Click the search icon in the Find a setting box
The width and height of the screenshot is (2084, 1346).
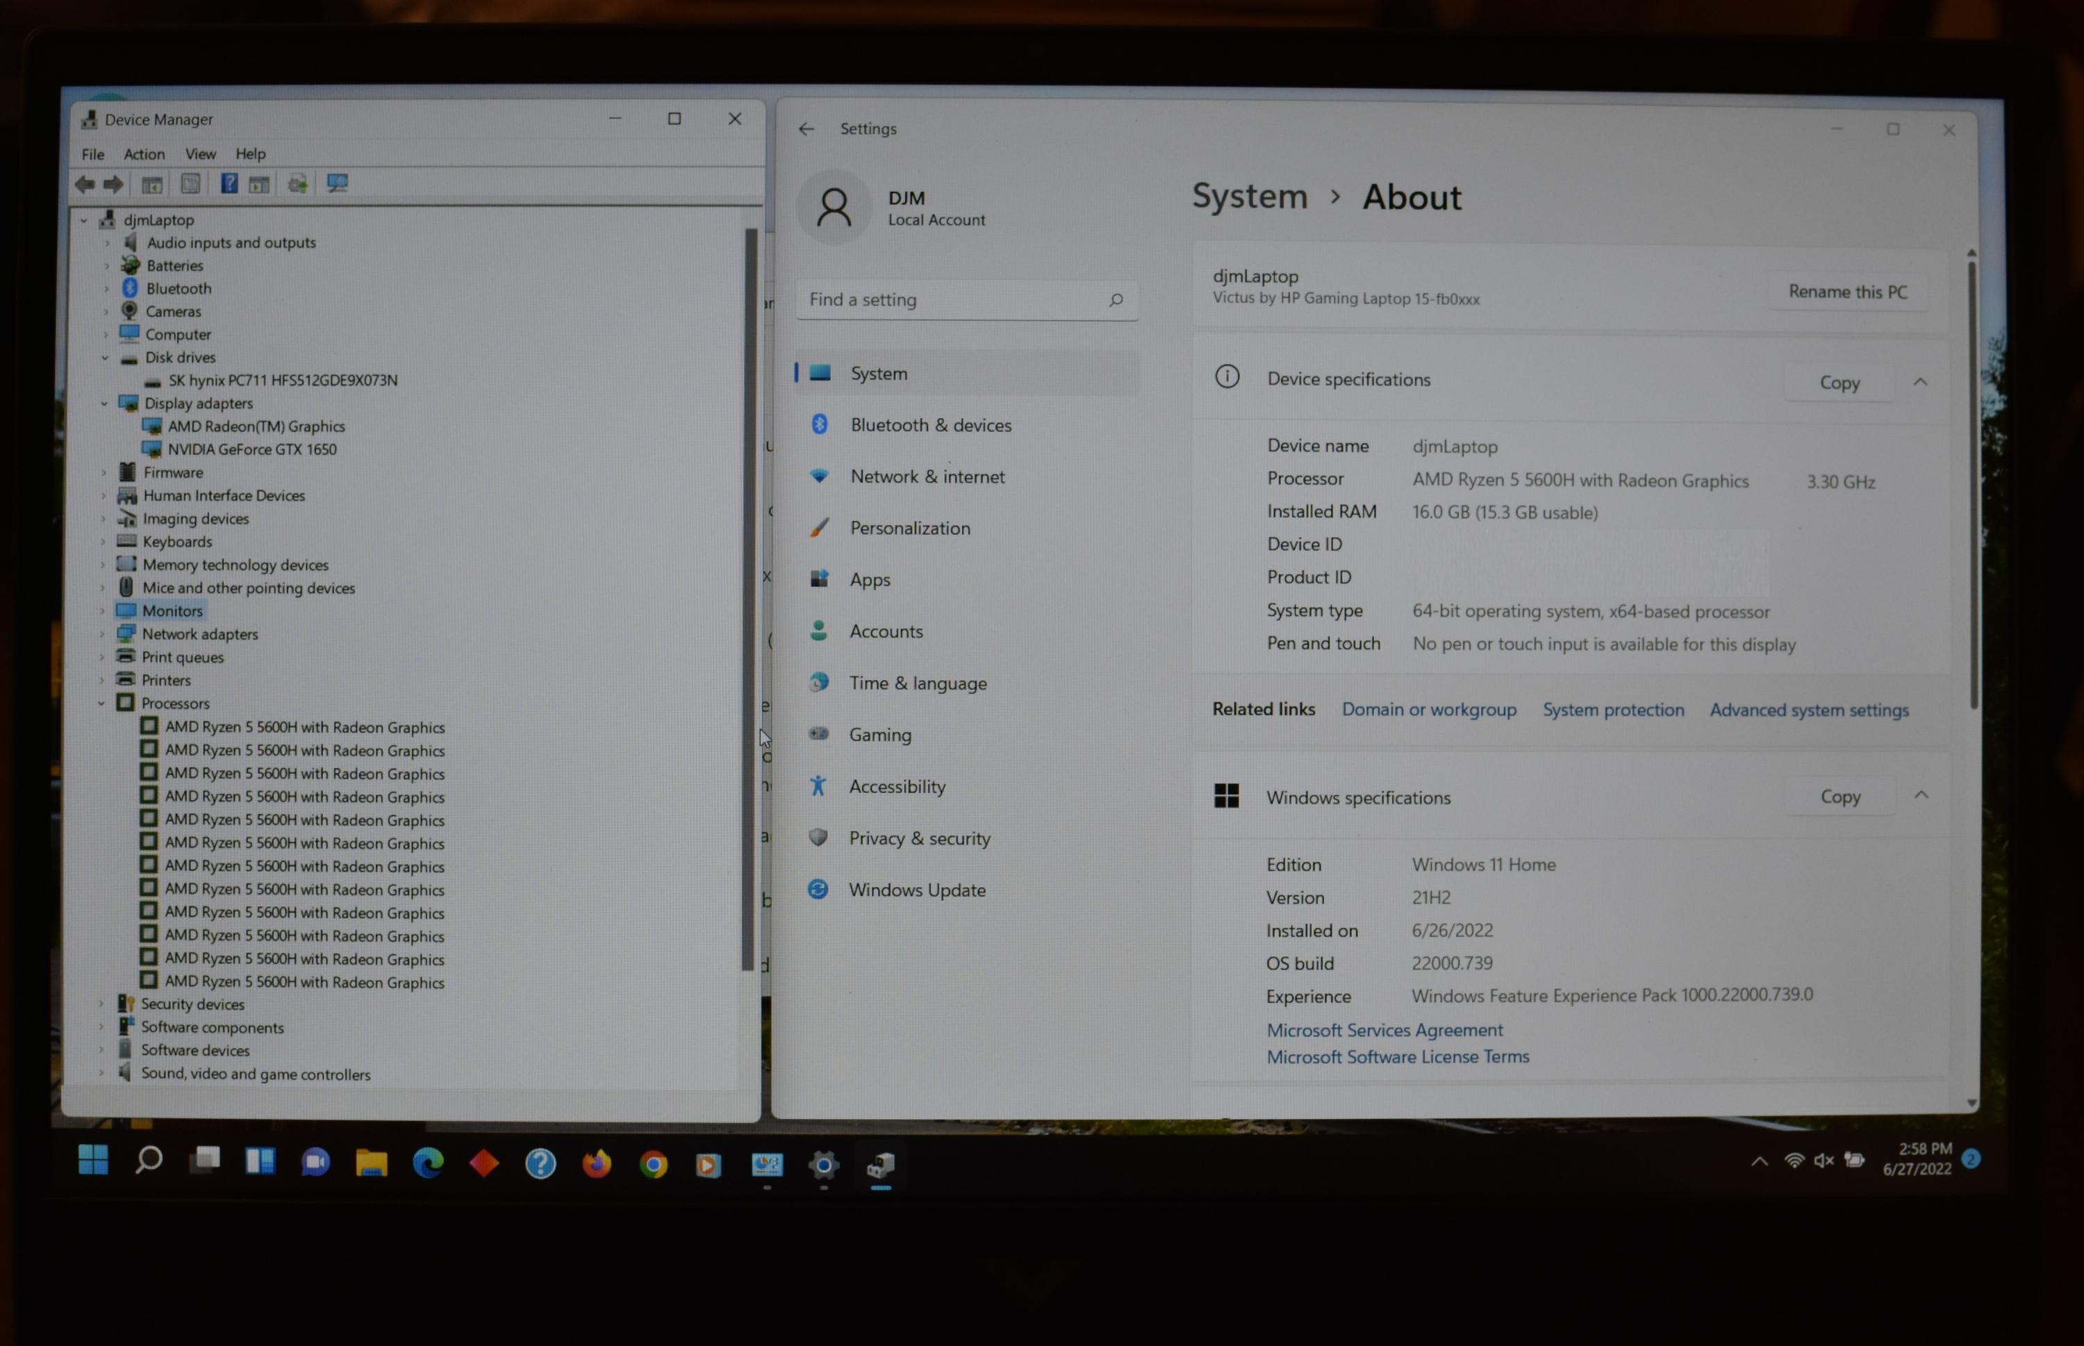point(1116,300)
